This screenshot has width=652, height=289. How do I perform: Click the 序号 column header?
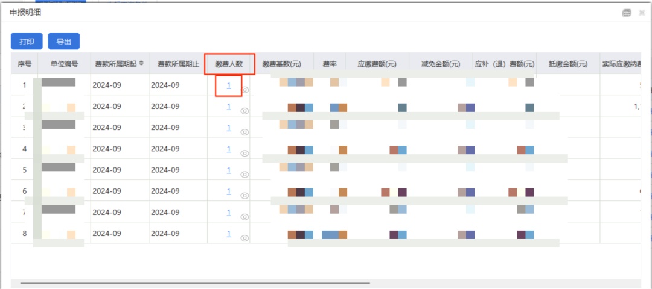24,64
